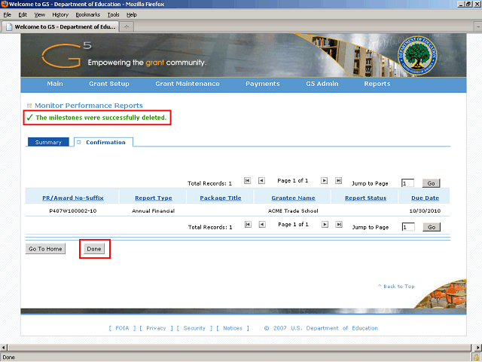Open the Notices footer link

[x=233, y=328]
